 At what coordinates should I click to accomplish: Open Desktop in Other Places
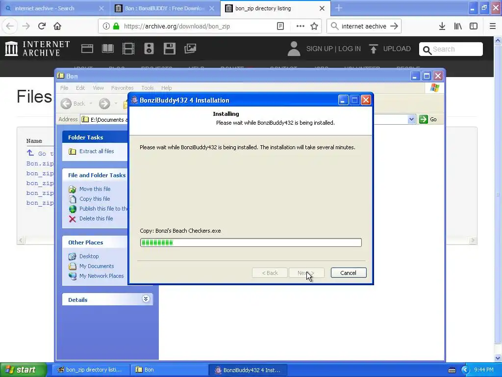[x=89, y=256]
